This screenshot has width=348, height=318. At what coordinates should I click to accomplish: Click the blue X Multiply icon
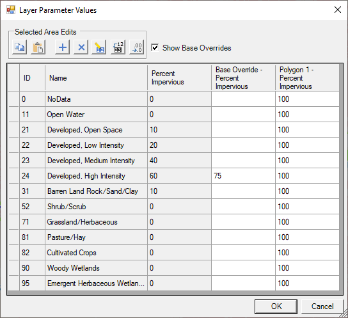[81, 47]
